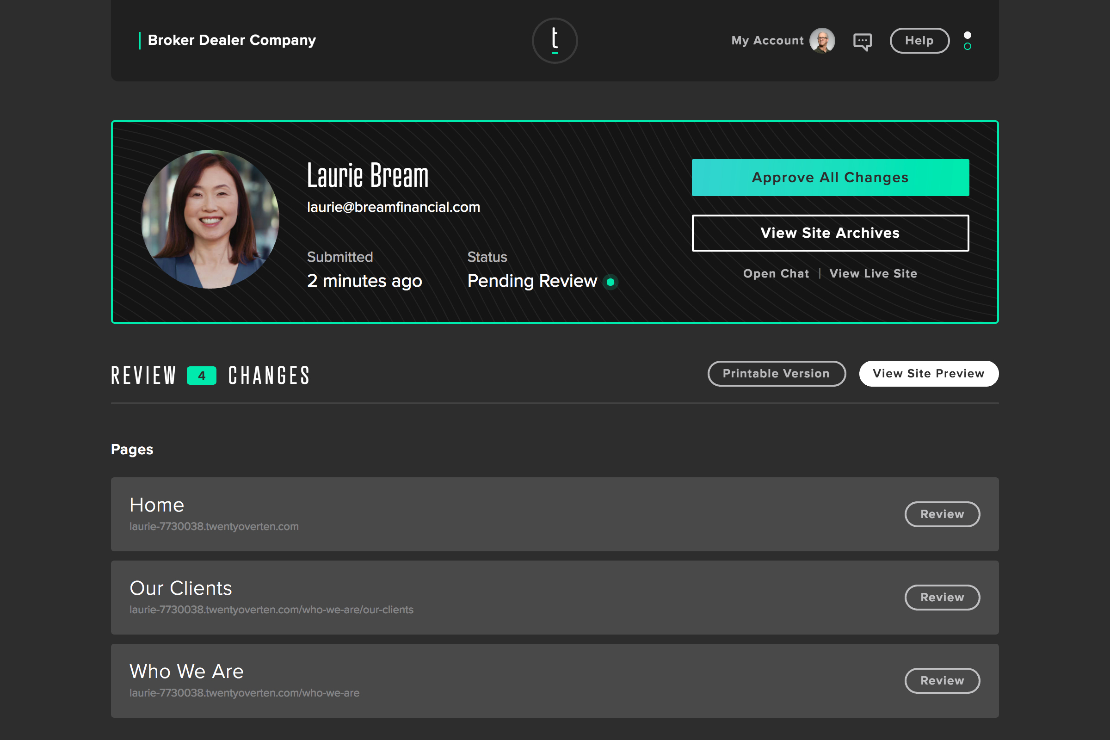The image size is (1110, 740).
Task: Click the Help button
Action: tap(919, 41)
